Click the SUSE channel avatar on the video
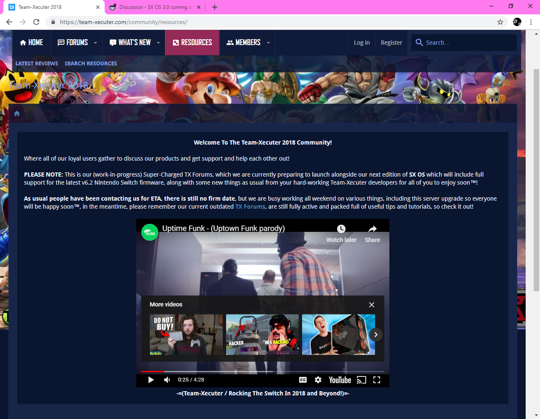The width and height of the screenshot is (540, 419). (x=150, y=232)
